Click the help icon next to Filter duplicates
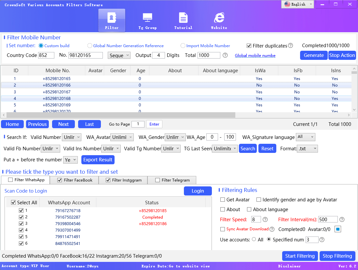 pos(291,46)
